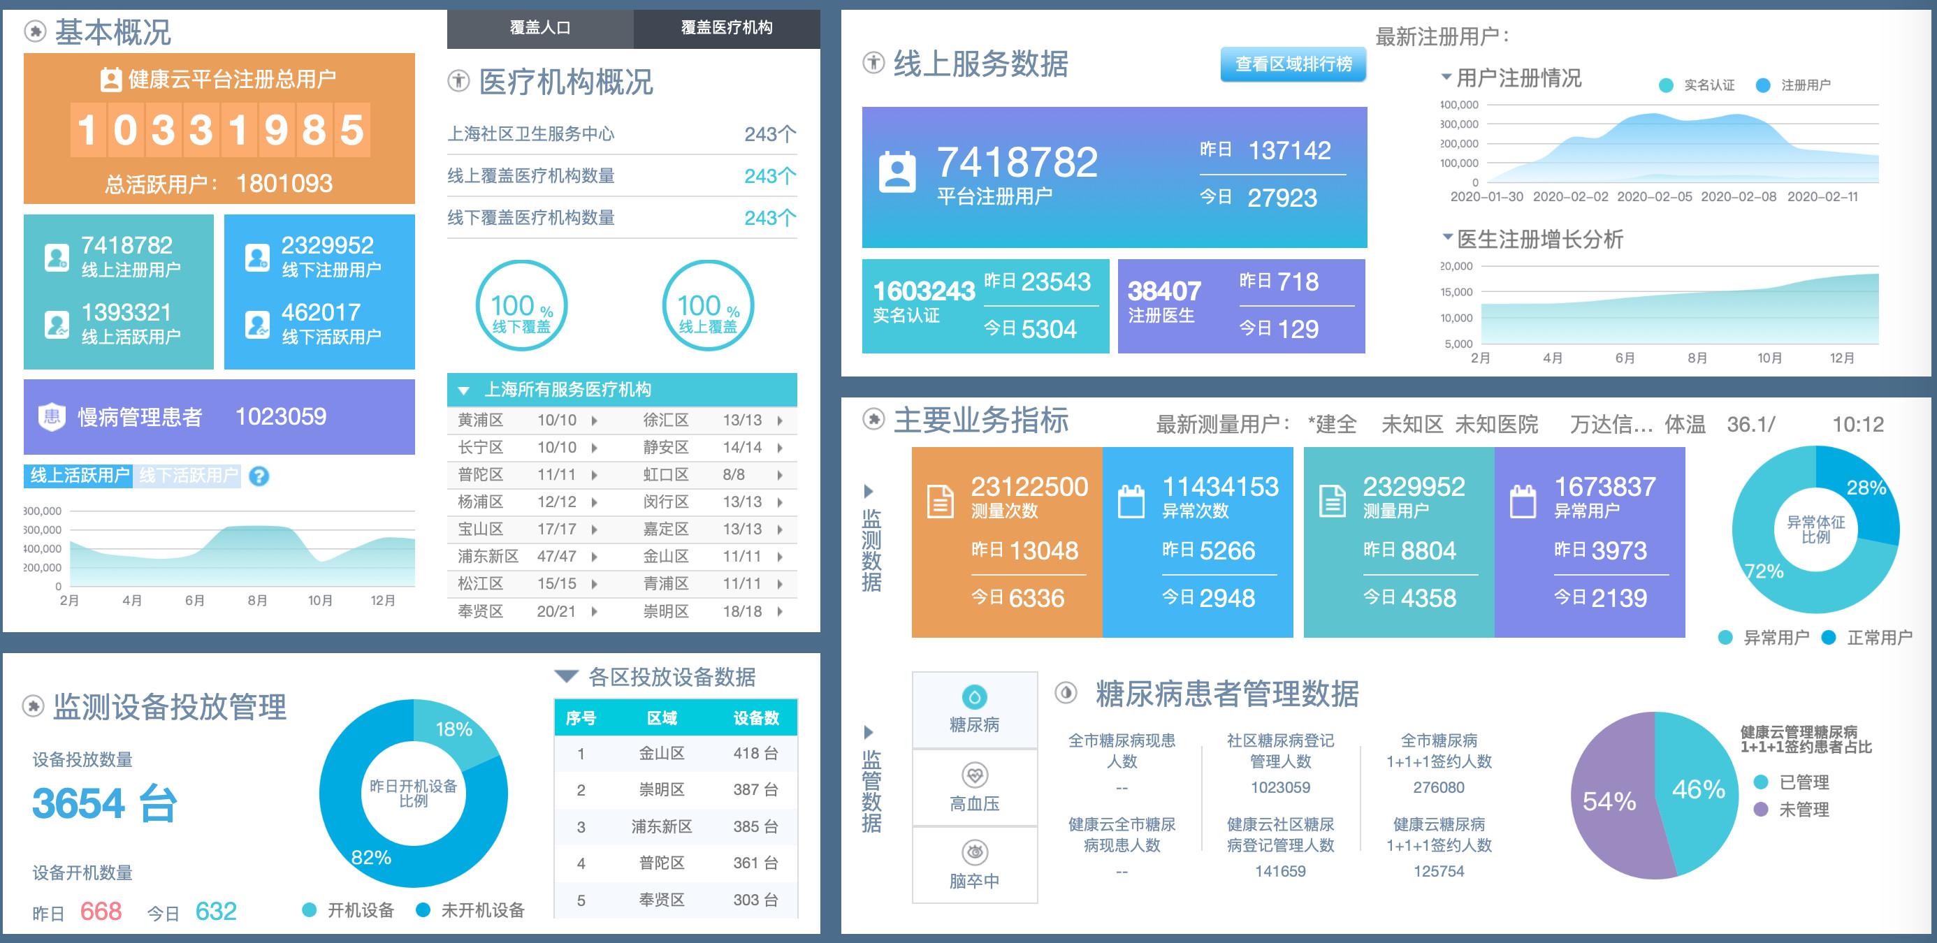Click the 异常用户 calendar icon
This screenshot has width=1937, height=943.
coord(1523,501)
